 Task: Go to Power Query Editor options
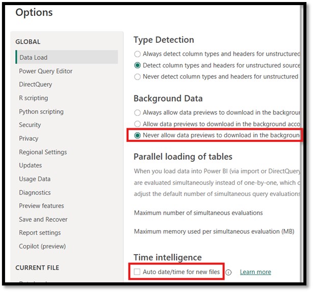click(x=46, y=71)
